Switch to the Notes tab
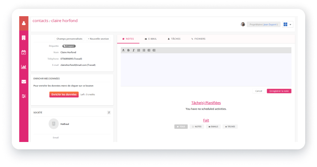The image size is (317, 167). (128, 39)
